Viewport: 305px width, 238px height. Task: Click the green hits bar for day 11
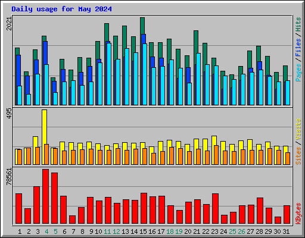coord(107,32)
